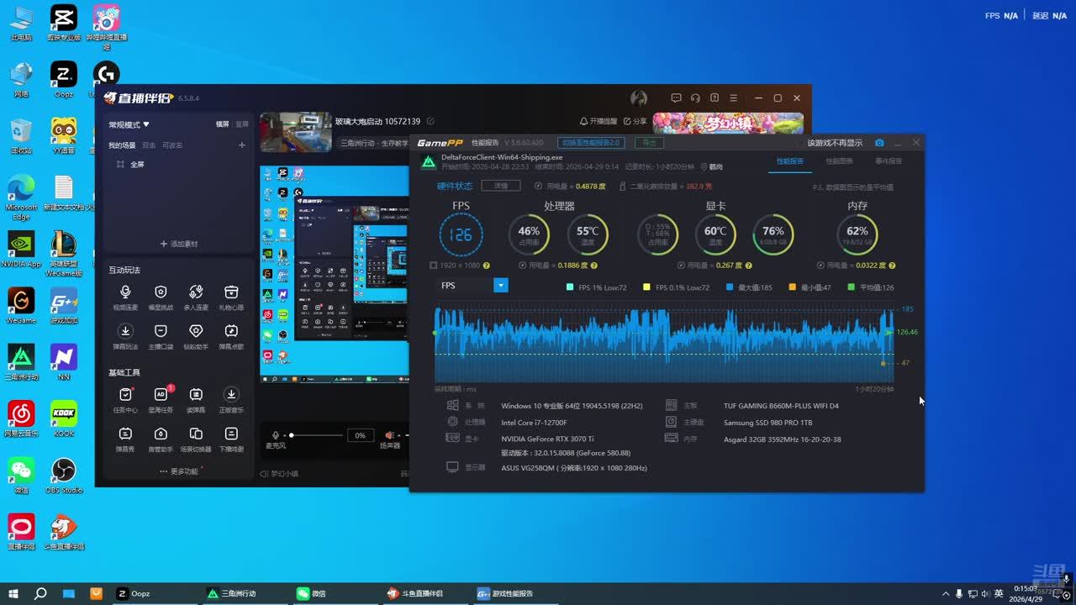Expand the 常规模式 mode dropdown

point(129,124)
